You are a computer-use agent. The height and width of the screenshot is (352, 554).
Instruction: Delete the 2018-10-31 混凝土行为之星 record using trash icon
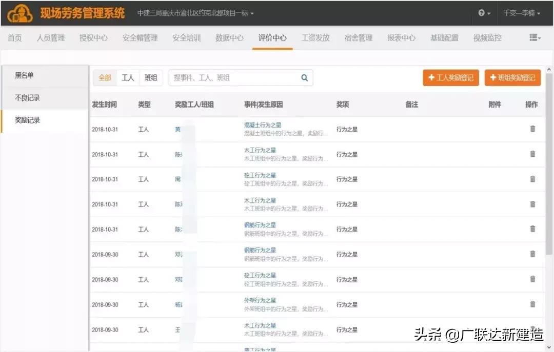pyautogui.click(x=532, y=129)
